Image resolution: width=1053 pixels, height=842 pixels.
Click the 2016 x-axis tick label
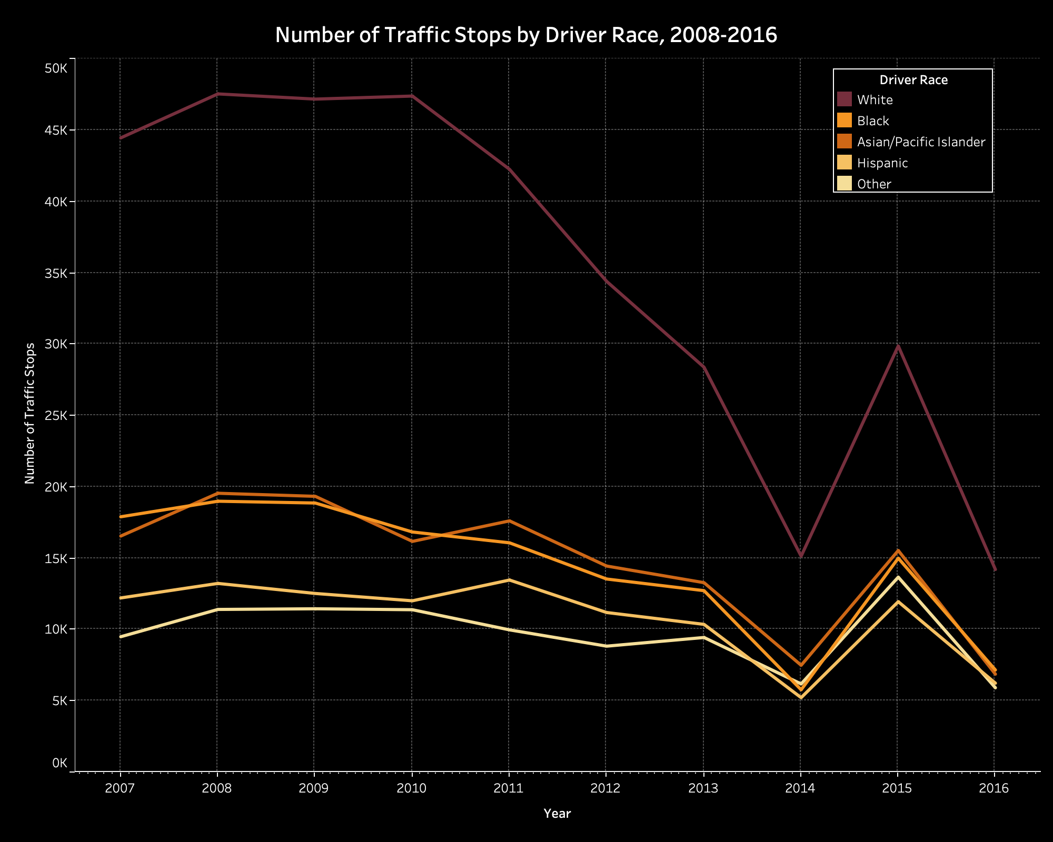point(994,788)
